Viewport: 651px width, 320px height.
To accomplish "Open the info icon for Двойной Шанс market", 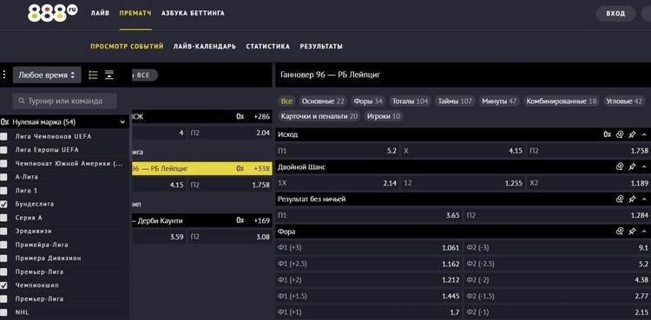I will 620,167.
